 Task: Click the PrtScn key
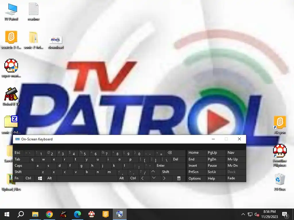tap(196, 172)
